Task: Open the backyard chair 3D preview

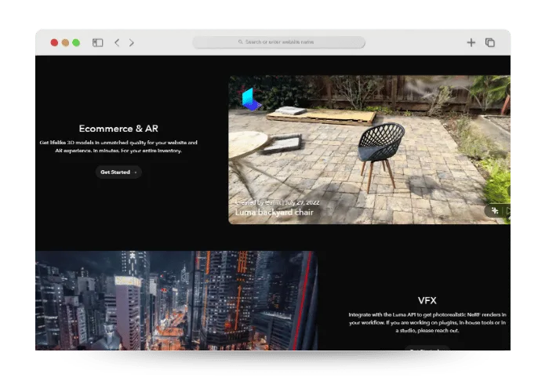Action: click(369, 150)
